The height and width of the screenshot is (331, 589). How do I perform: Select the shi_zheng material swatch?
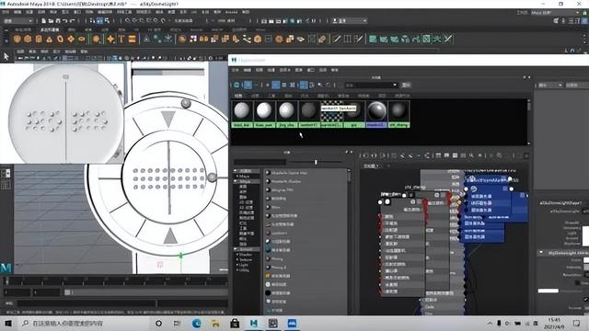tap(398, 114)
